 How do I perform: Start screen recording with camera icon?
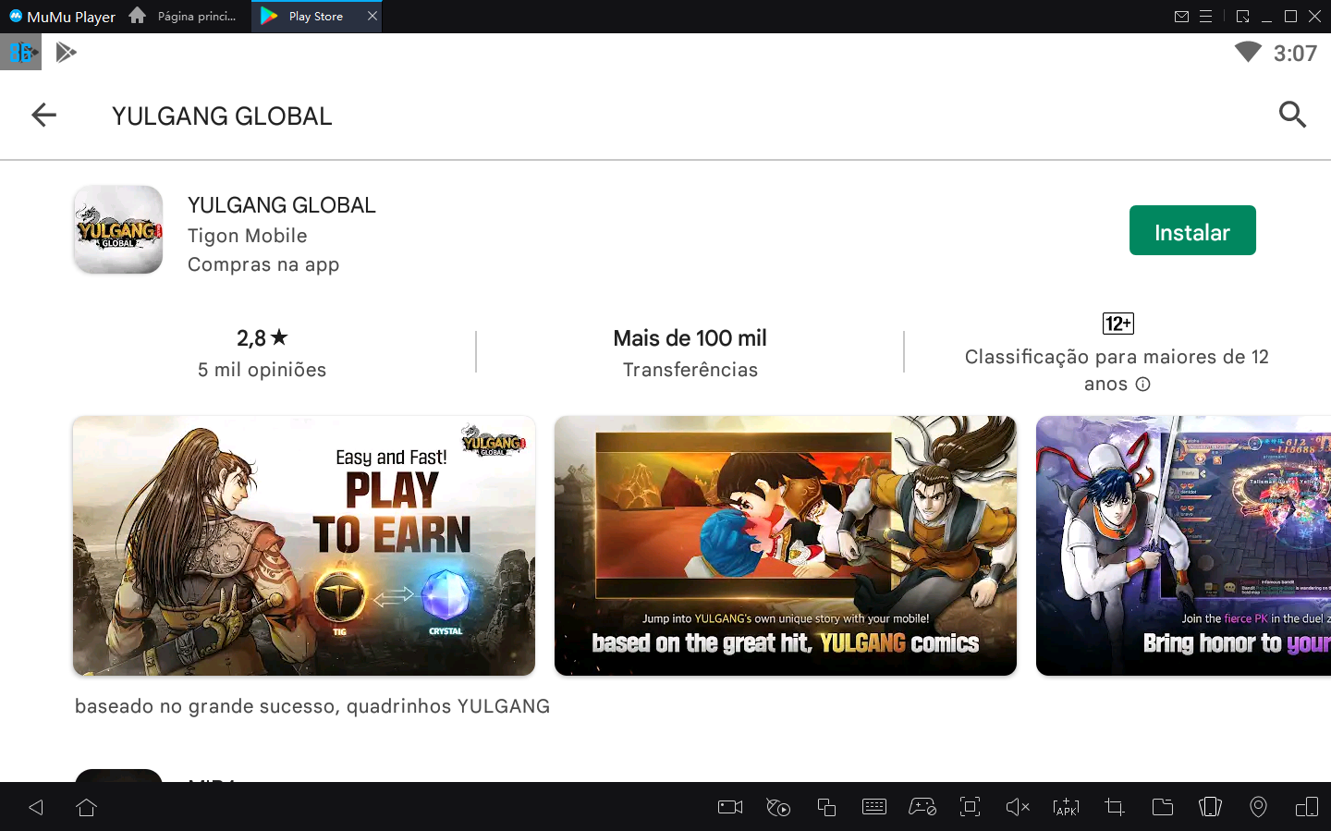(x=730, y=807)
